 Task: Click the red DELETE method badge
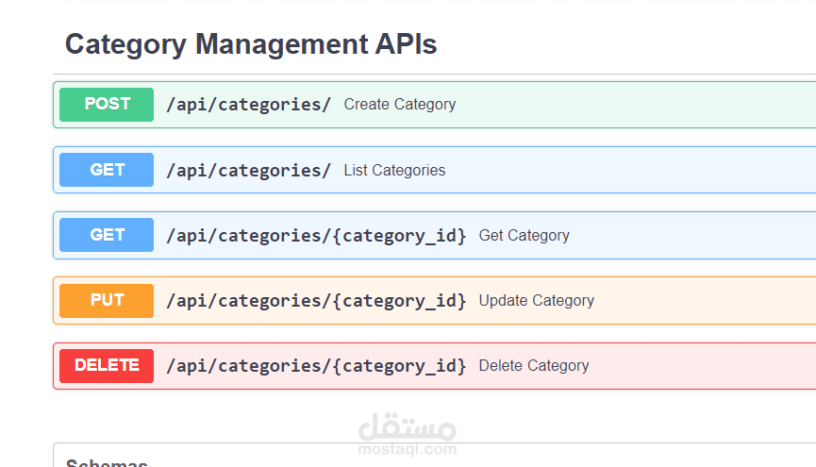(107, 365)
